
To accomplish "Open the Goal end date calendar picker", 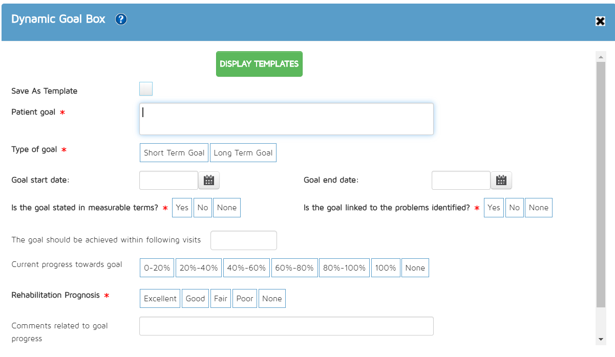I will click(x=501, y=180).
